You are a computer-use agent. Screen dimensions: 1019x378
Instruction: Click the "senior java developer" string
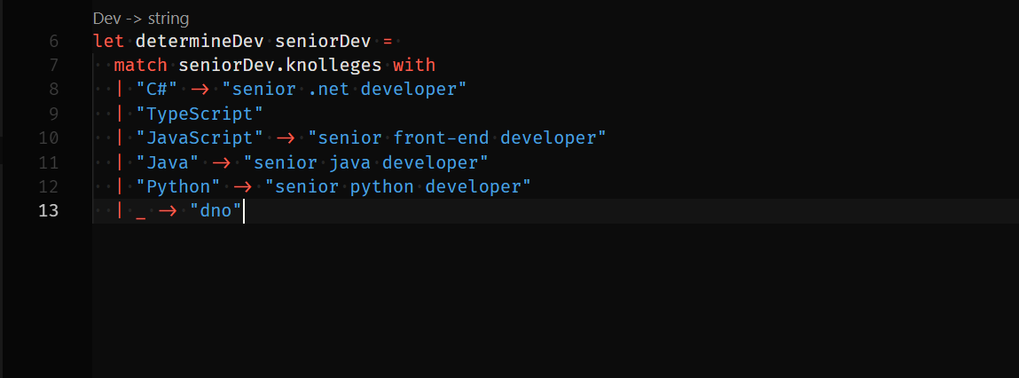tap(366, 162)
